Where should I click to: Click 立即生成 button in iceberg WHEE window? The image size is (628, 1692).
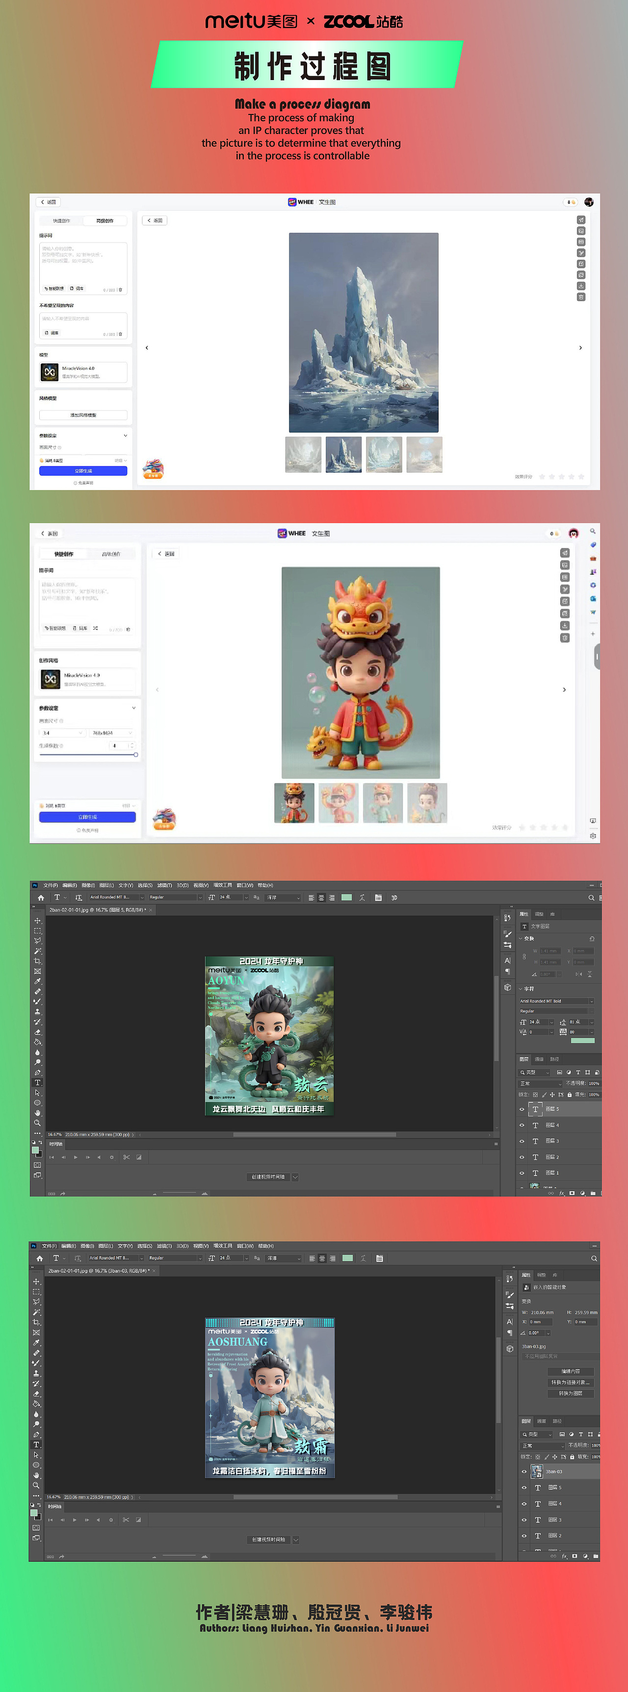83,471
